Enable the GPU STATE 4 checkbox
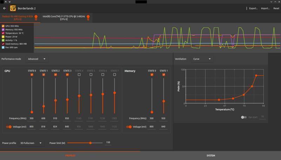The width and height of the screenshot is (281, 160). tap(79, 75)
